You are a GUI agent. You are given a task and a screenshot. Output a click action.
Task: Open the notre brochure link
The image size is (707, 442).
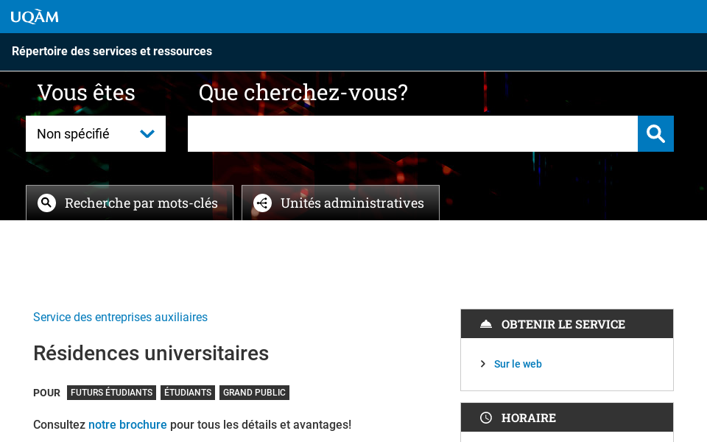click(x=127, y=424)
